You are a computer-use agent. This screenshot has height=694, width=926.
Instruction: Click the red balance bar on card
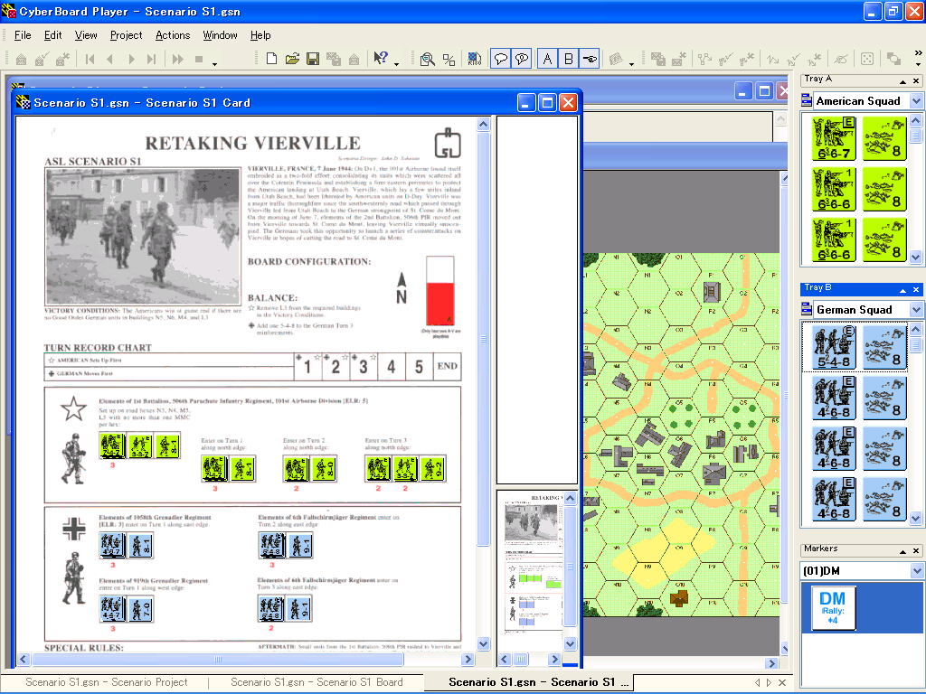(440, 304)
